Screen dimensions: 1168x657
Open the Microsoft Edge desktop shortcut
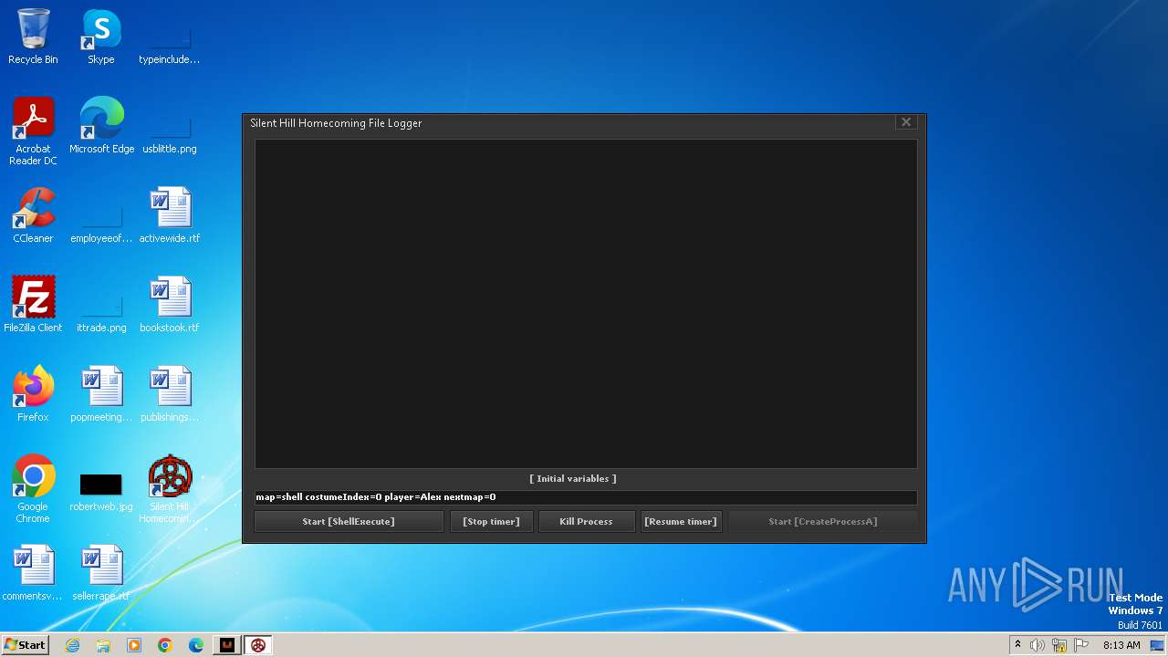tap(101, 126)
